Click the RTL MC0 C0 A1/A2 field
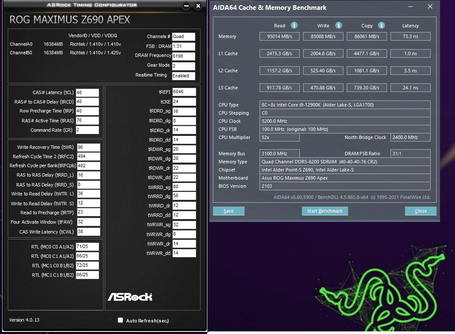455x334 pixels. pos(87,247)
